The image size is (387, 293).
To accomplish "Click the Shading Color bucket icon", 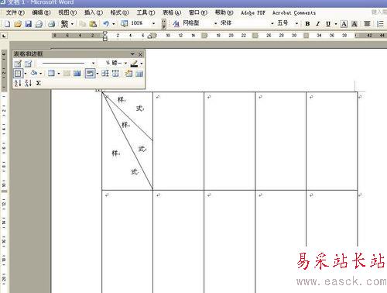I will click(x=34, y=74).
